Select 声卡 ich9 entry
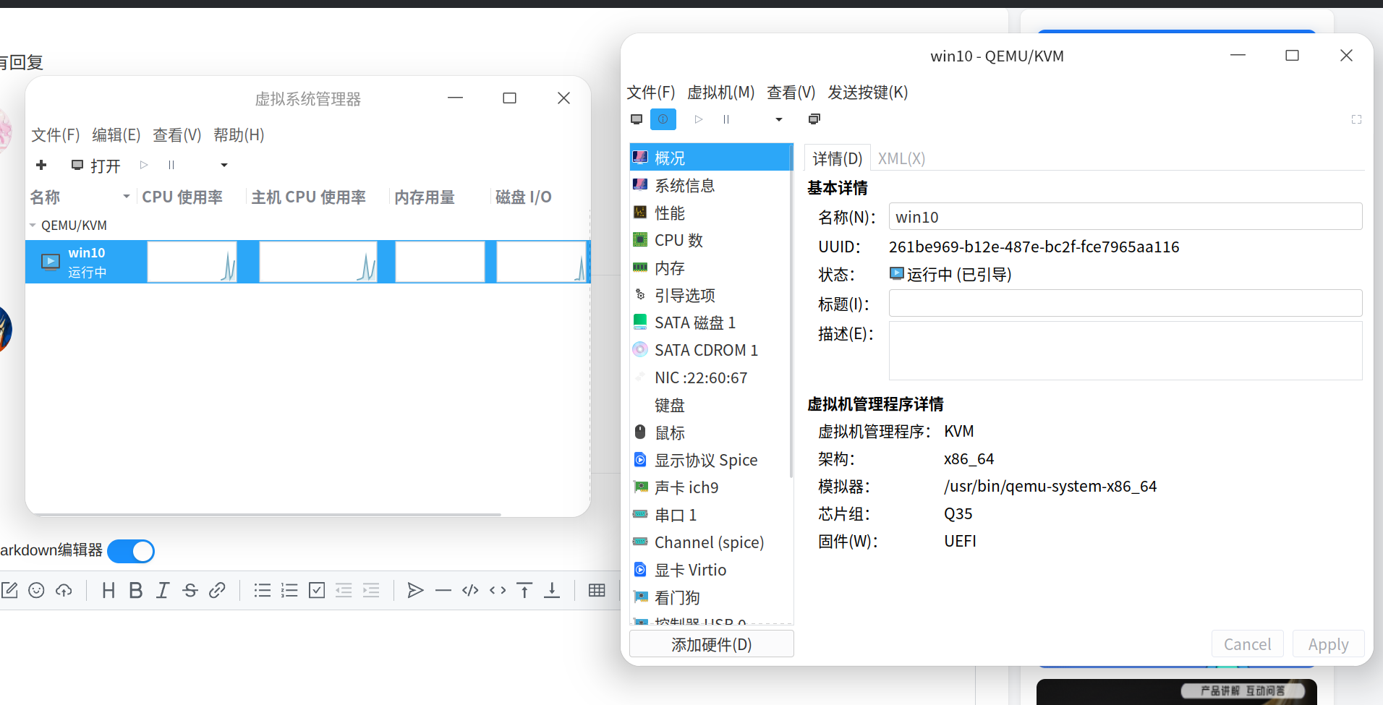The image size is (1383, 705). tap(712, 488)
